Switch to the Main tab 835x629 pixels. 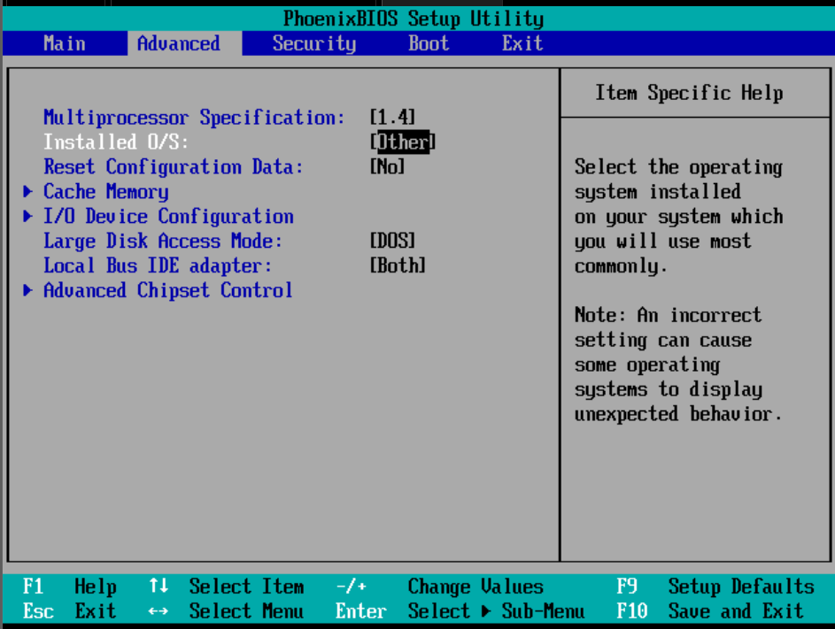[65, 43]
